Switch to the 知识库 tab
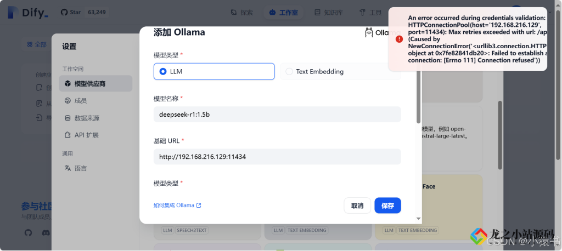 329,13
